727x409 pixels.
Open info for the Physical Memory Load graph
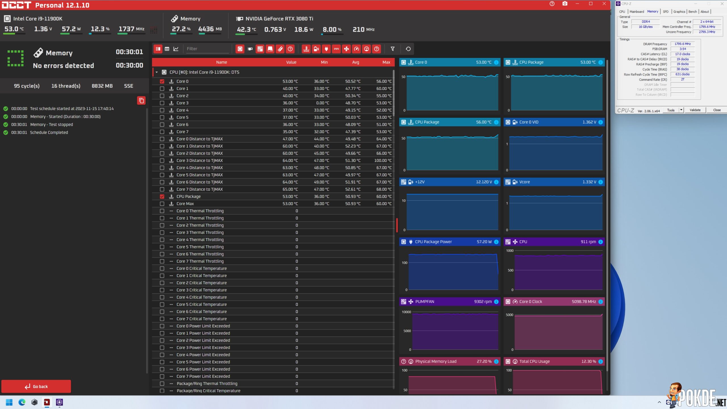click(x=496, y=362)
